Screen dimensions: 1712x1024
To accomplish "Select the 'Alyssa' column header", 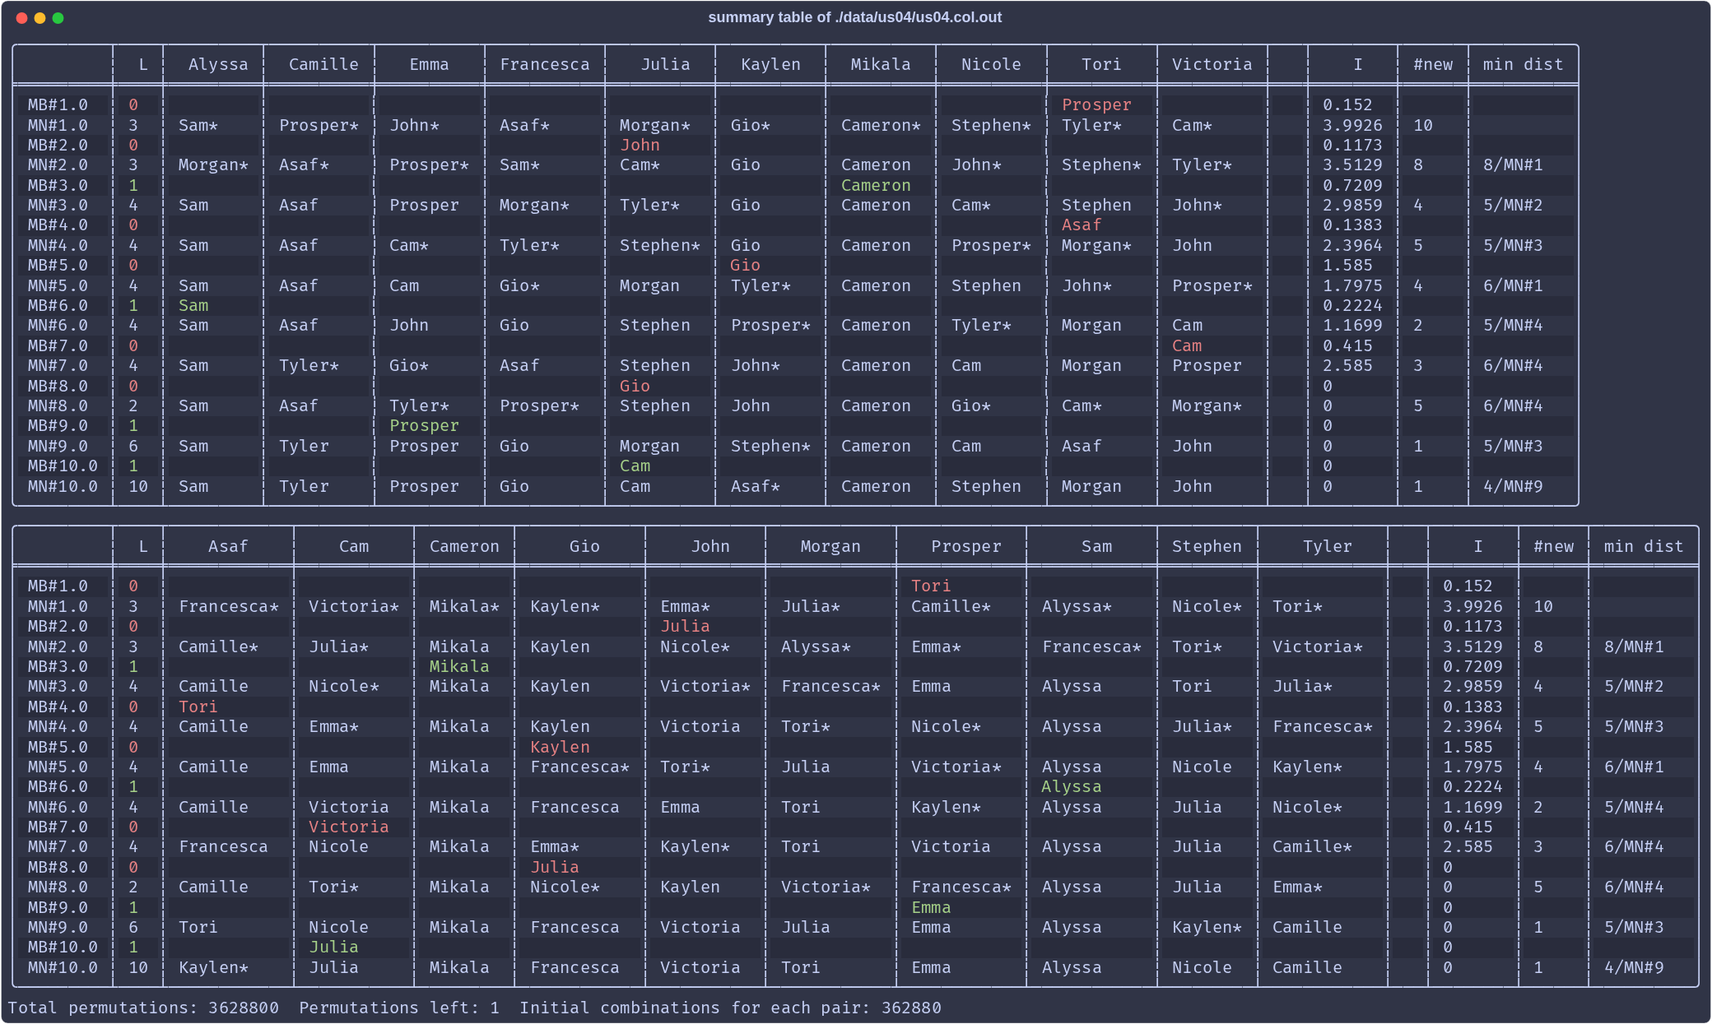I will [x=218, y=64].
